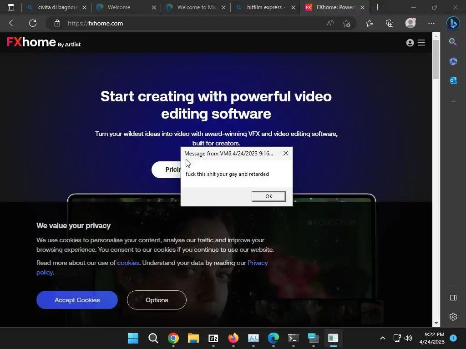Open Bing chat sidebar button
466x349 pixels.
[x=453, y=23]
